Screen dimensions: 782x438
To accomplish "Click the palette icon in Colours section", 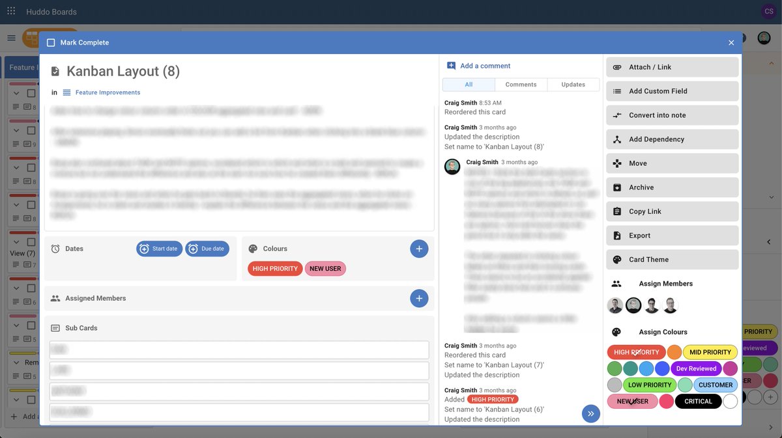I will (x=253, y=249).
